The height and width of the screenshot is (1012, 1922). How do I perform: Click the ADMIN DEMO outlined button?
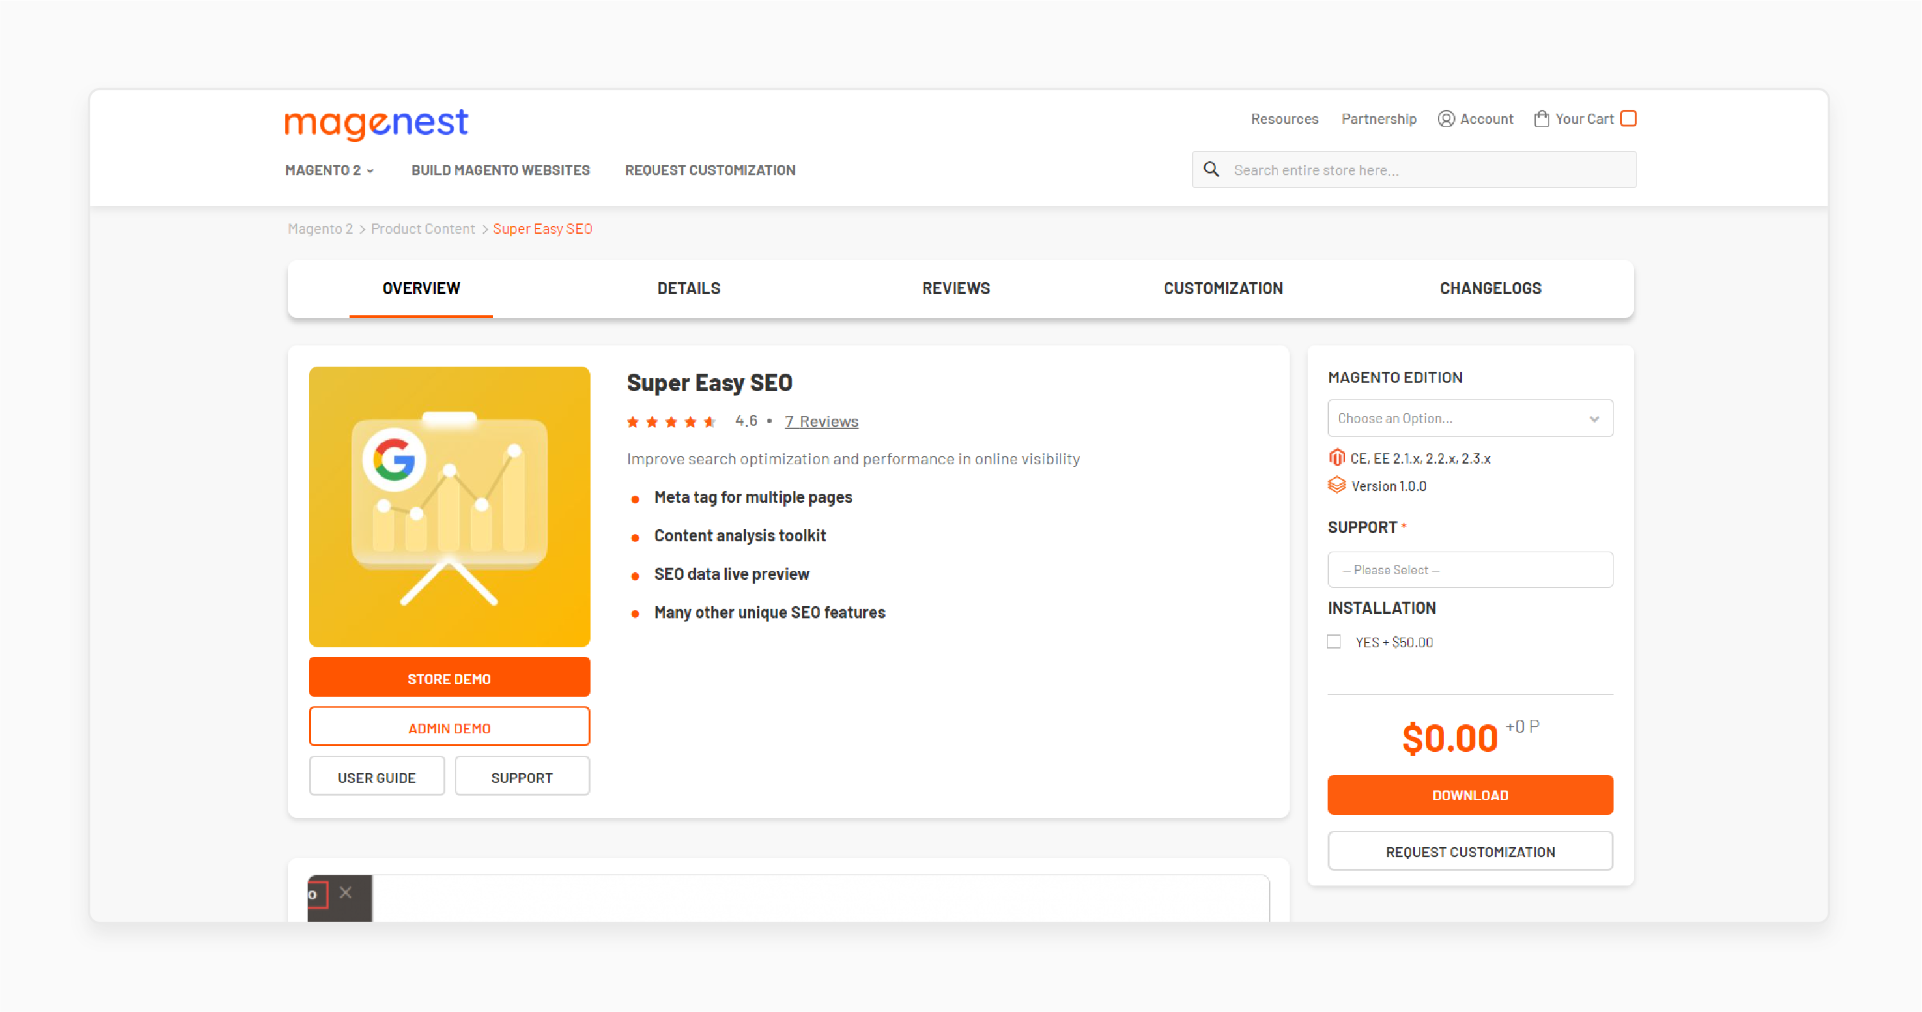coord(449,728)
